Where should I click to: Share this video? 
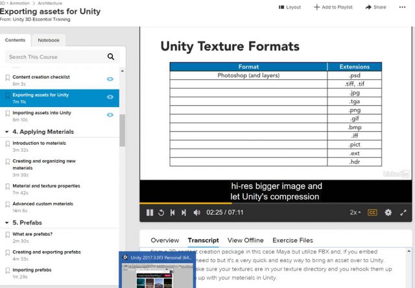click(376, 7)
